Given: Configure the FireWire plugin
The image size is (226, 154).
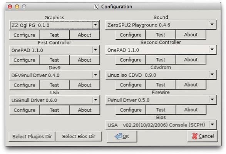Looking at the screenshot, I should pyautogui.click(x=131, y=110).
